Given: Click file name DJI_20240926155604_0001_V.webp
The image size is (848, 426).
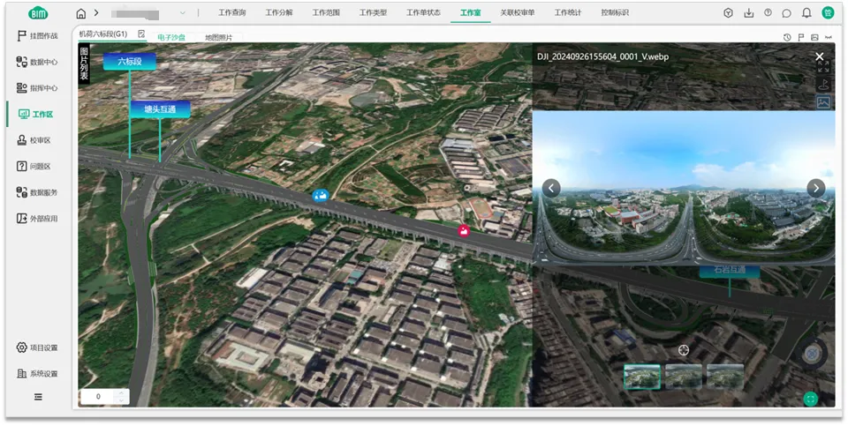Looking at the screenshot, I should coord(603,56).
